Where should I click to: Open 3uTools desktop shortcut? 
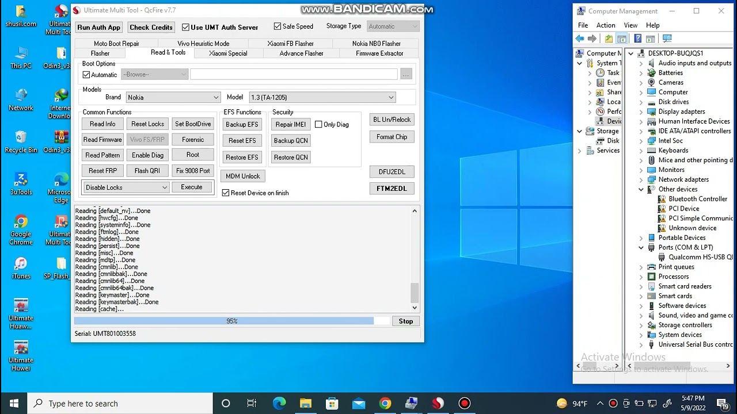point(21,184)
